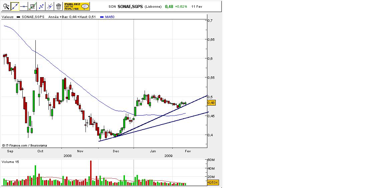
Task: Select the zoom magnifier tool
Action: (x=6, y=6)
